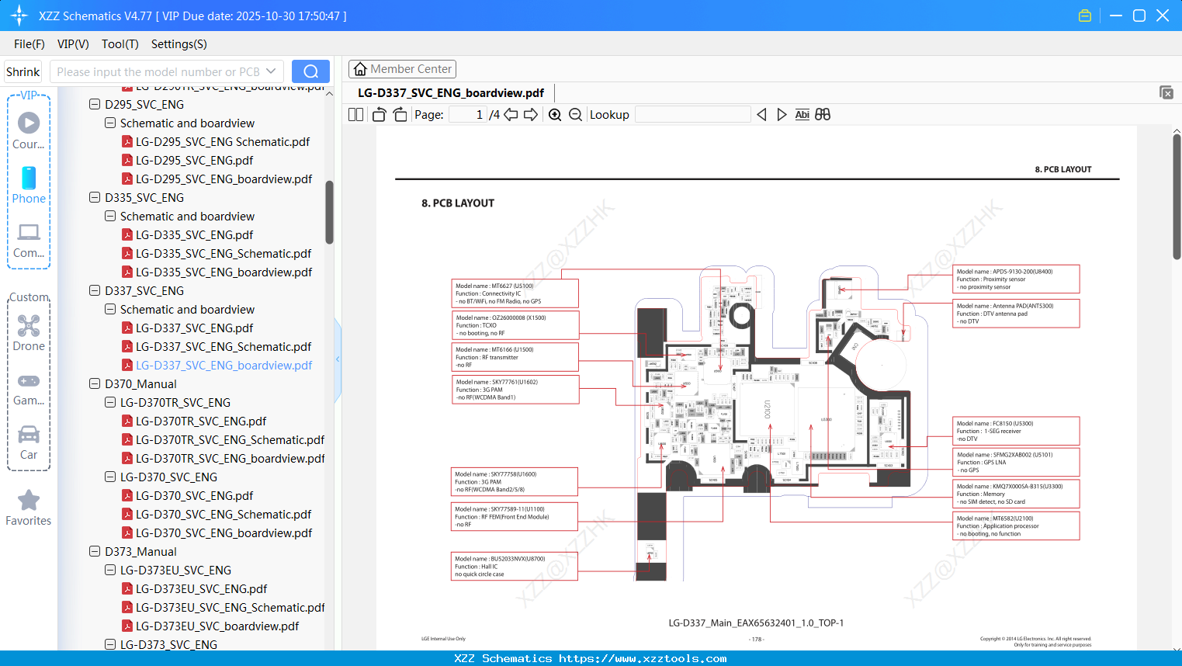Viewport: 1182px width, 666px height.
Task: Click the Shrink button
Action: click(23, 71)
